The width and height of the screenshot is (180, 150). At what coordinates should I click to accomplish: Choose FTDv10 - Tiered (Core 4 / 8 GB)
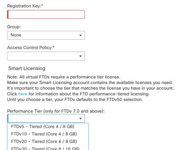pos(48,134)
